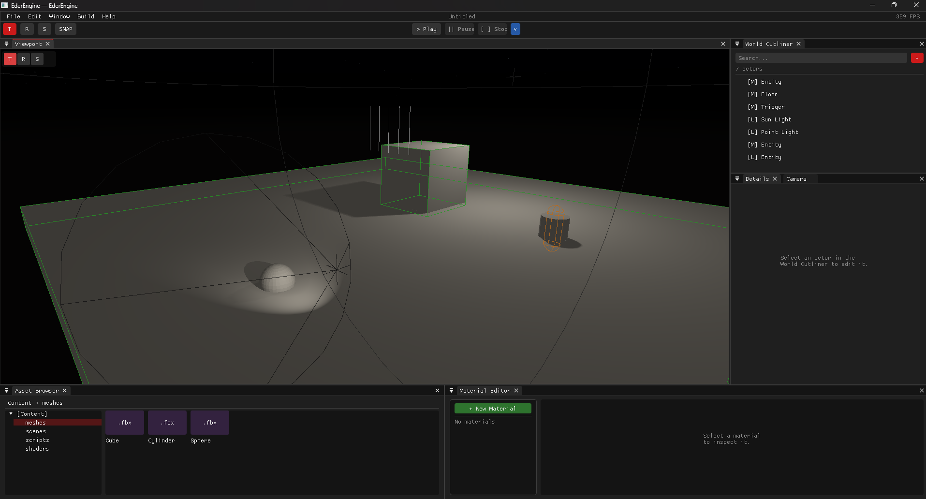Image resolution: width=926 pixels, height=499 pixels.
Task: Open the Viewport panel options triangle
Action: [x=6, y=44]
